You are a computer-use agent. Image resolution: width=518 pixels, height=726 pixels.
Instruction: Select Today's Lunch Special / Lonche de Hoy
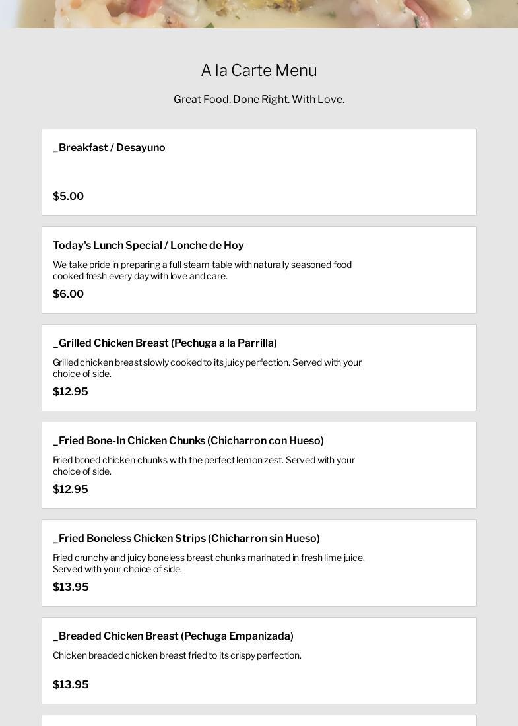coord(148,246)
